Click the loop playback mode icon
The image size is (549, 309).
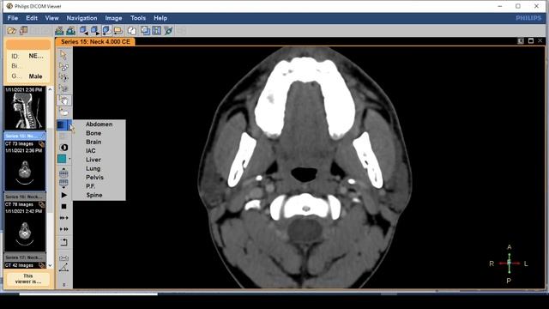coord(63,242)
